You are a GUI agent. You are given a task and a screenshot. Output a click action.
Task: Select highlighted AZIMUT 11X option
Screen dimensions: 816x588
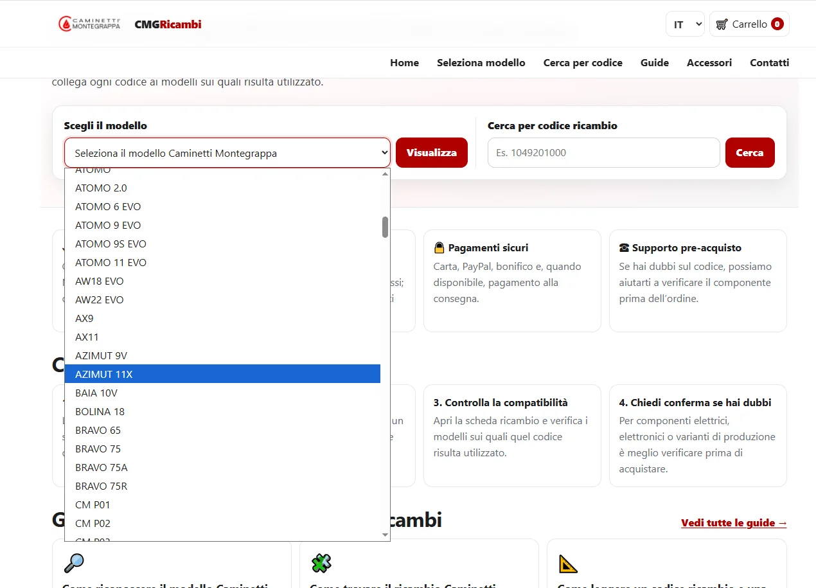[222, 374]
